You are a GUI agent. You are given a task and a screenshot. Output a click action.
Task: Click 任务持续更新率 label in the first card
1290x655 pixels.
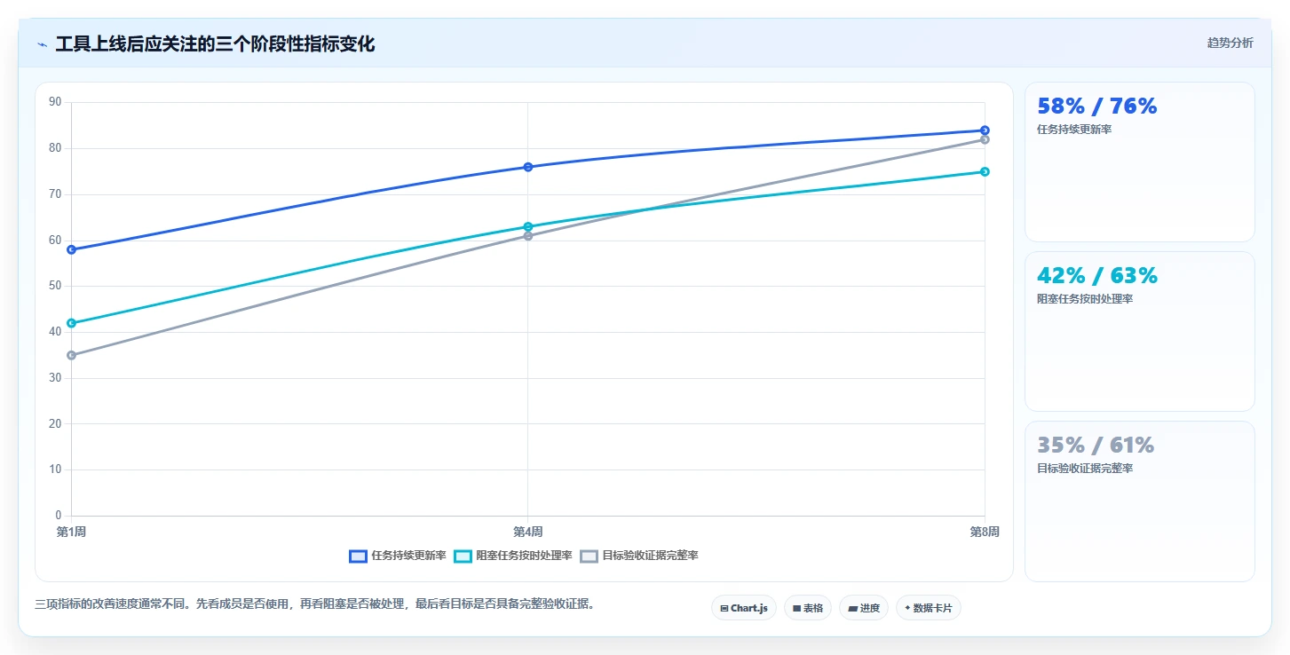(x=1074, y=130)
